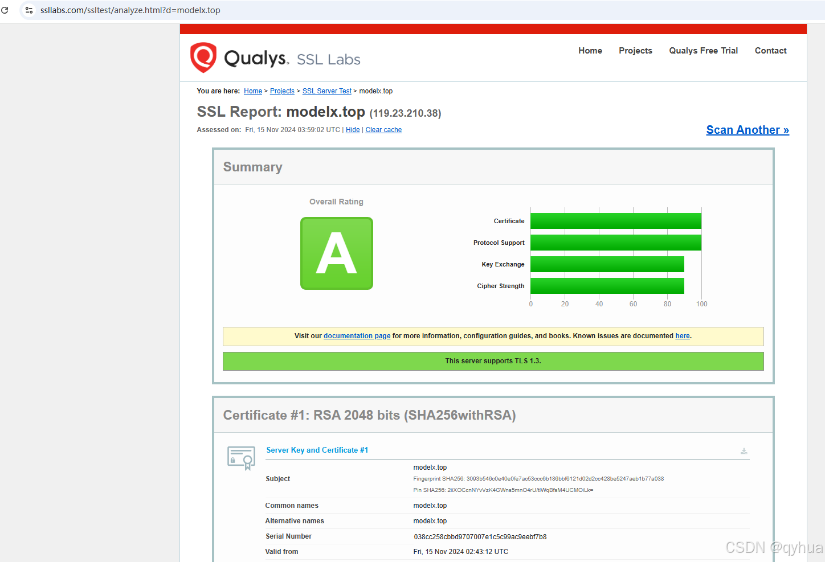The height and width of the screenshot is (562, 825).
Task: Click the Certificate score bar
Action: click(616, 221)
